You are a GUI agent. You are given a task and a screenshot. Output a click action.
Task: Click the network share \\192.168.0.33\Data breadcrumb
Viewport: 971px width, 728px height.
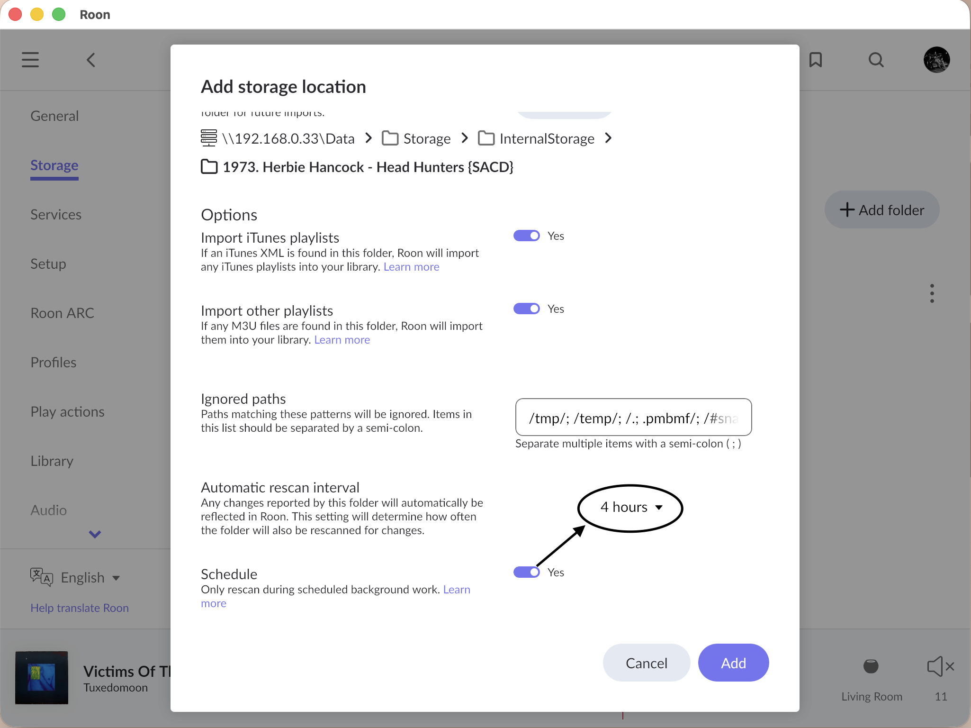tap(288, 138)
